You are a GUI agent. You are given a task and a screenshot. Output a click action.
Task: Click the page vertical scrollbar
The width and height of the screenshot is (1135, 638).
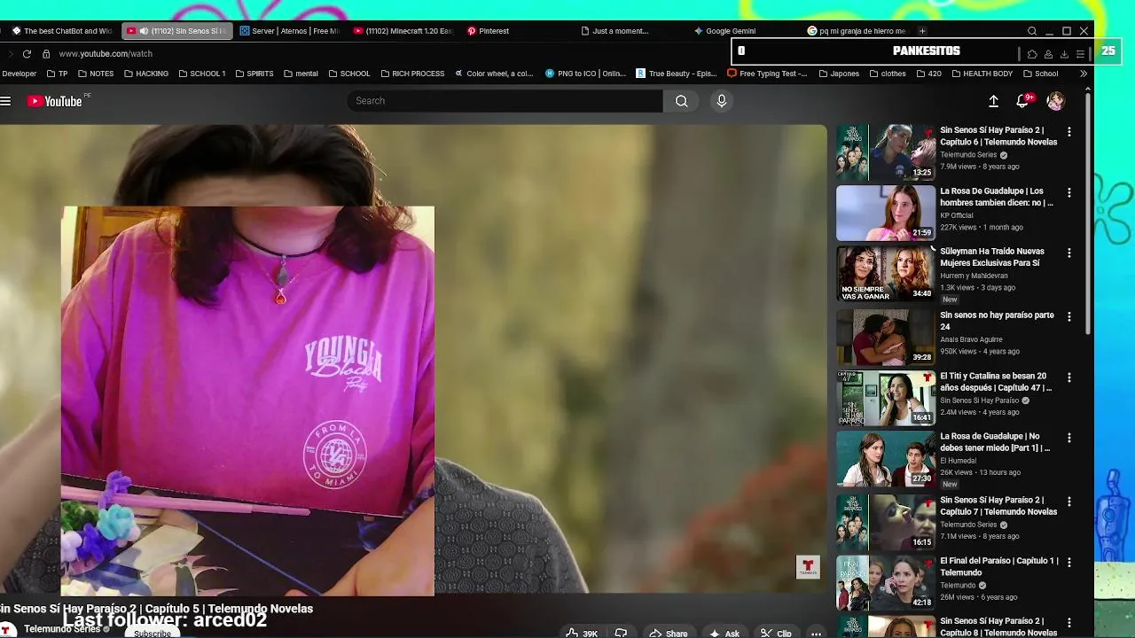pos(1088,213)
